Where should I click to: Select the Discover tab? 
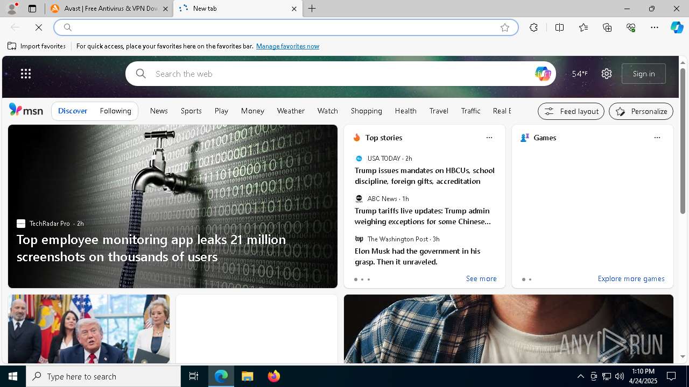coord(73,111)
